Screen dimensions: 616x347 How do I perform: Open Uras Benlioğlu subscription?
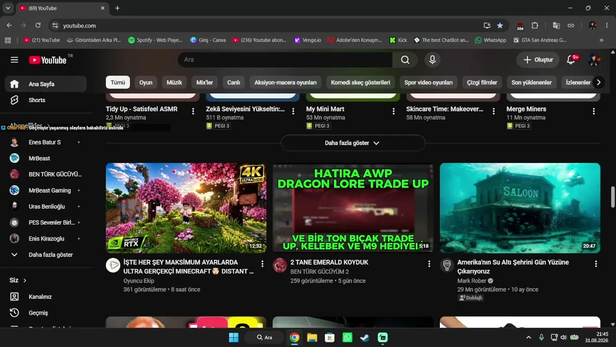pos(46,206)
